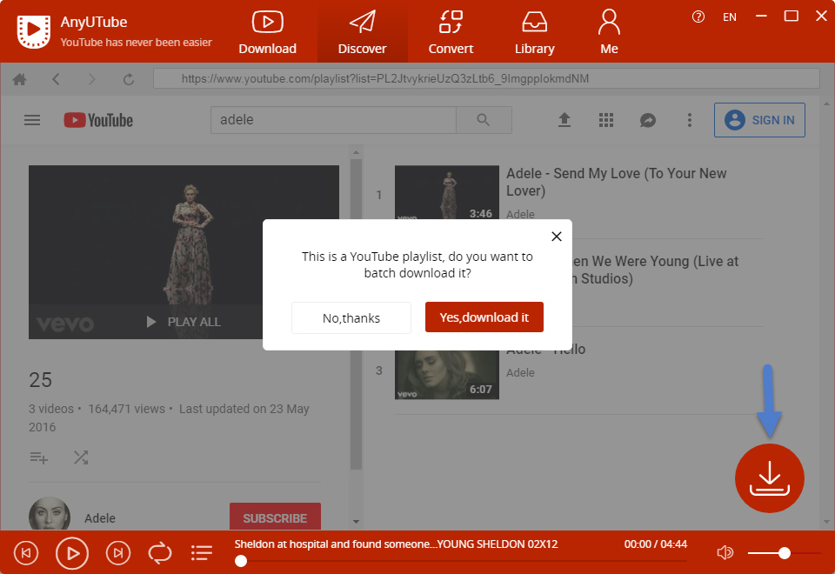Screen dimensions: 835x574
Task: Change language via EN selector
Action: (730, 17)
